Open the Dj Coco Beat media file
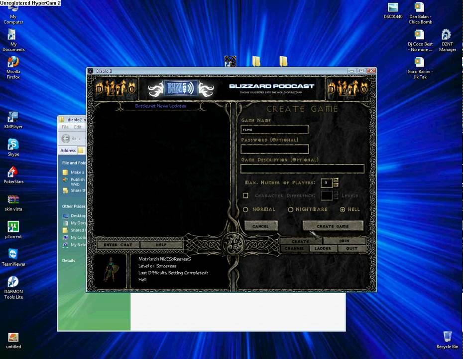This screenshot has height=359, width=463. click(420, 40)
